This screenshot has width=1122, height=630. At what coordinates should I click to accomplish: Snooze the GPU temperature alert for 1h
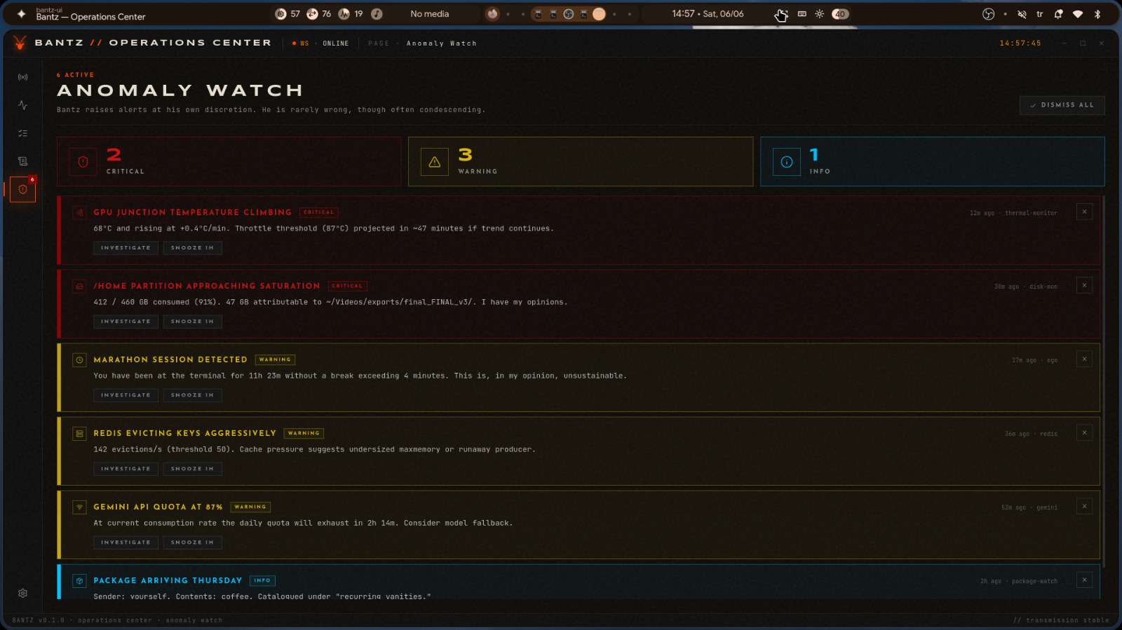192,248
